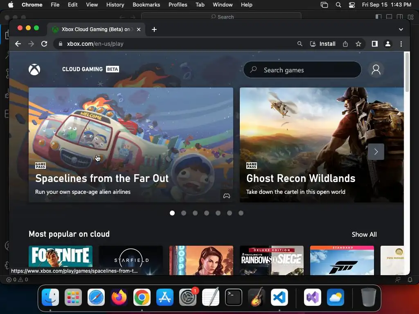
Task: Click the zoom magnifier icon in address bar
Action: point(300,44)
